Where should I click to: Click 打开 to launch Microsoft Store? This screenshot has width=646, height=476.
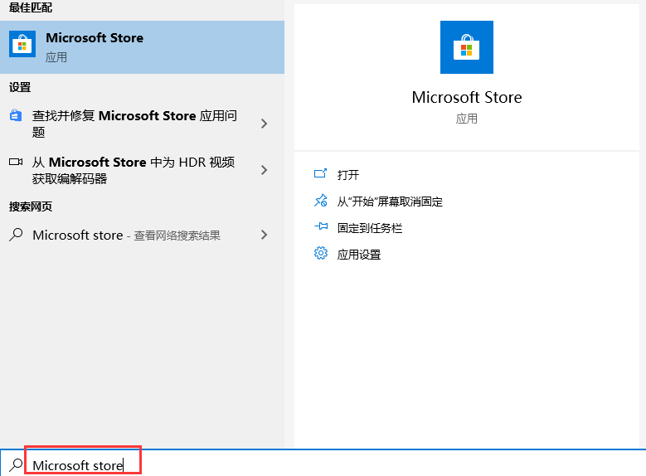point(348,175)
